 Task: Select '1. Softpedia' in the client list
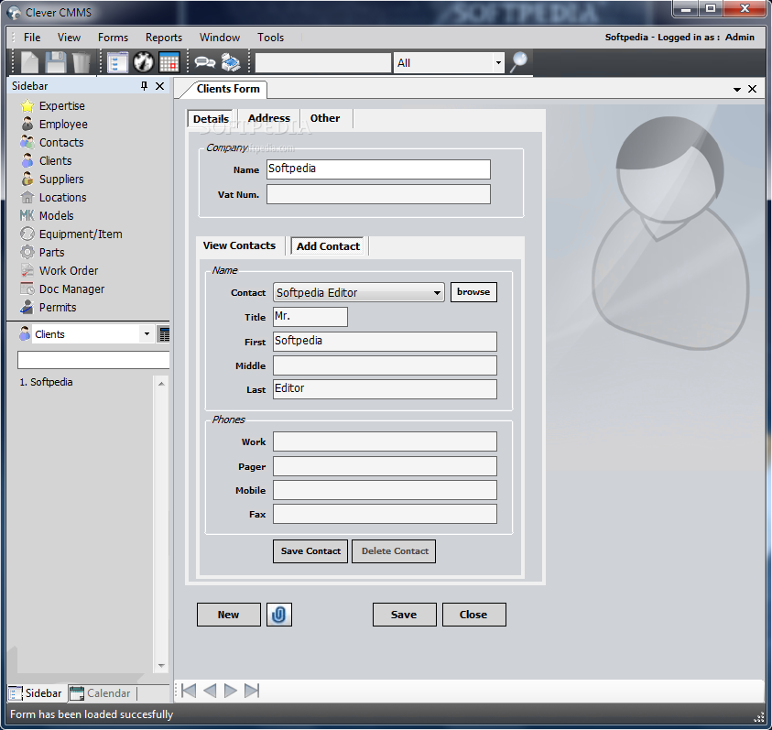[47, 382]
